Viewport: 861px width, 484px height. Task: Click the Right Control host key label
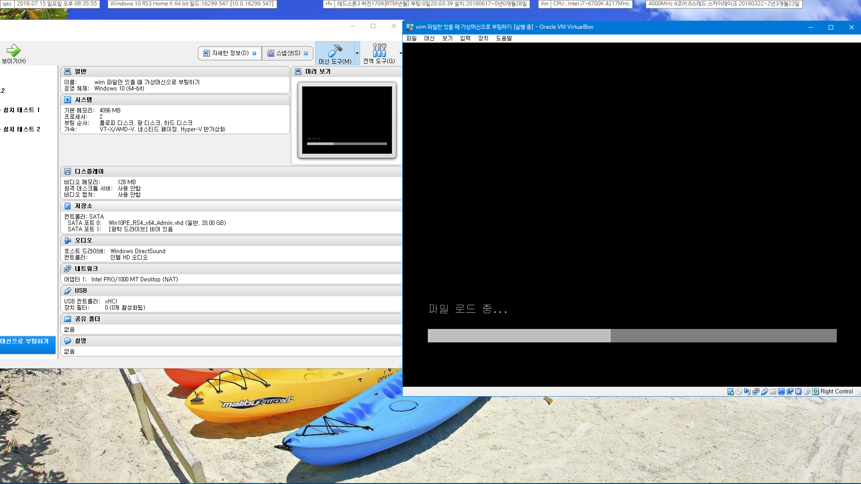coord(837,391)
